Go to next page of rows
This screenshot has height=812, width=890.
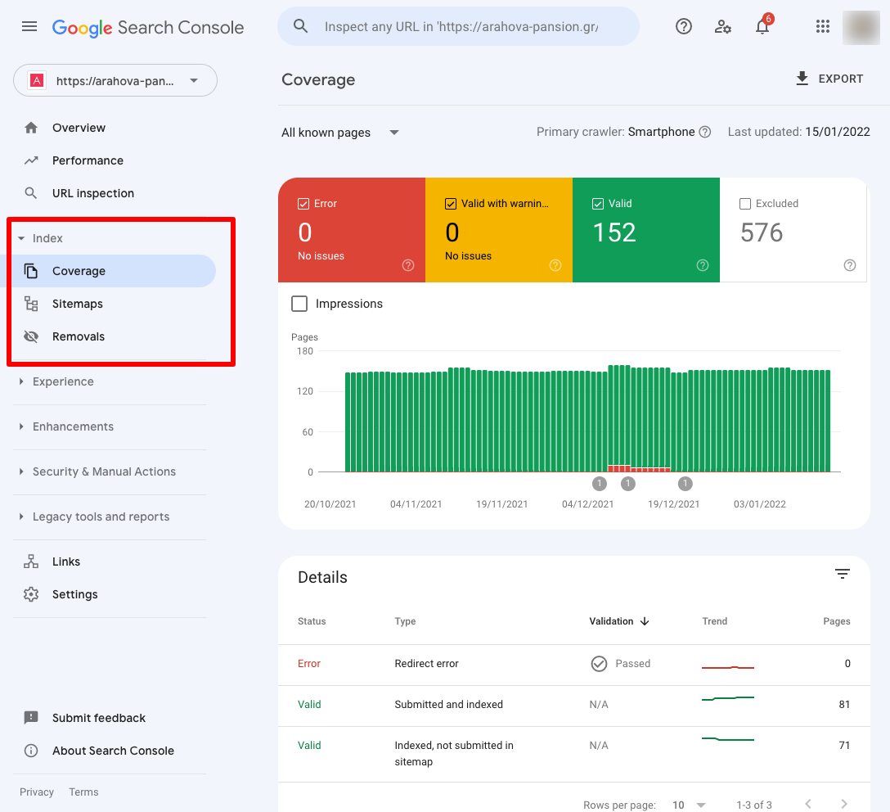coord(844,804)
